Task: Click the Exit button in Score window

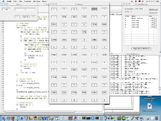Action: click(x=6, y=9)
